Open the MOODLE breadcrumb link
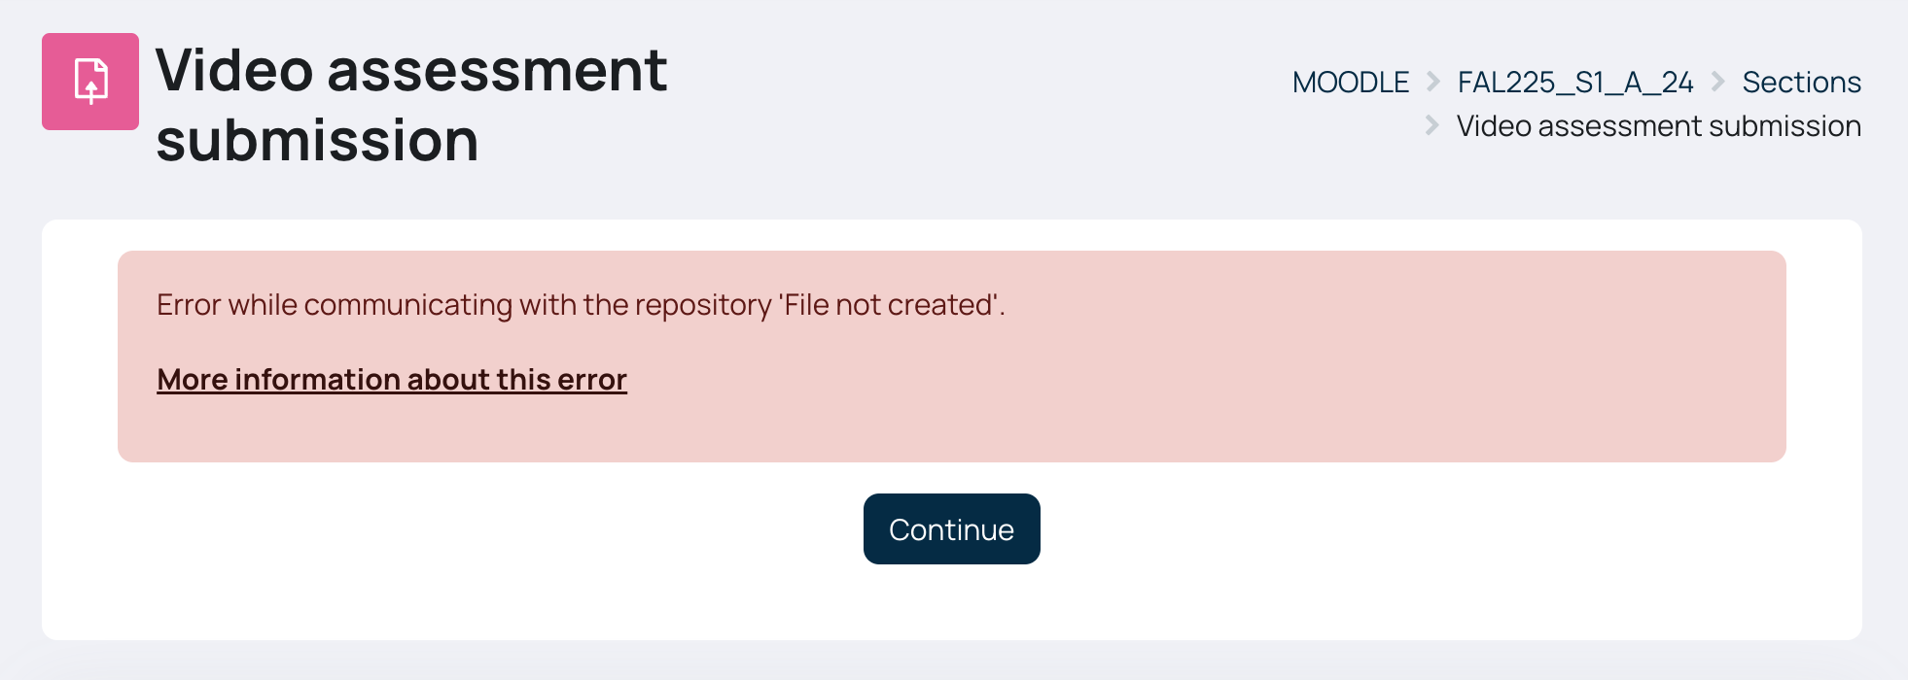The width and height of the screenshot is (1908, 680). (x=1350, y=83)
